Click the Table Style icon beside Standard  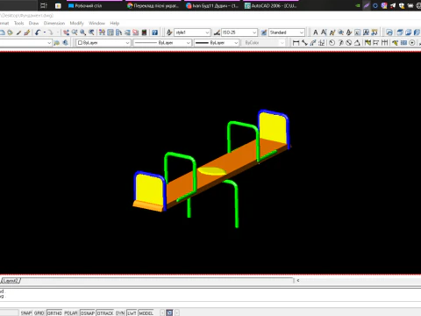264,32
